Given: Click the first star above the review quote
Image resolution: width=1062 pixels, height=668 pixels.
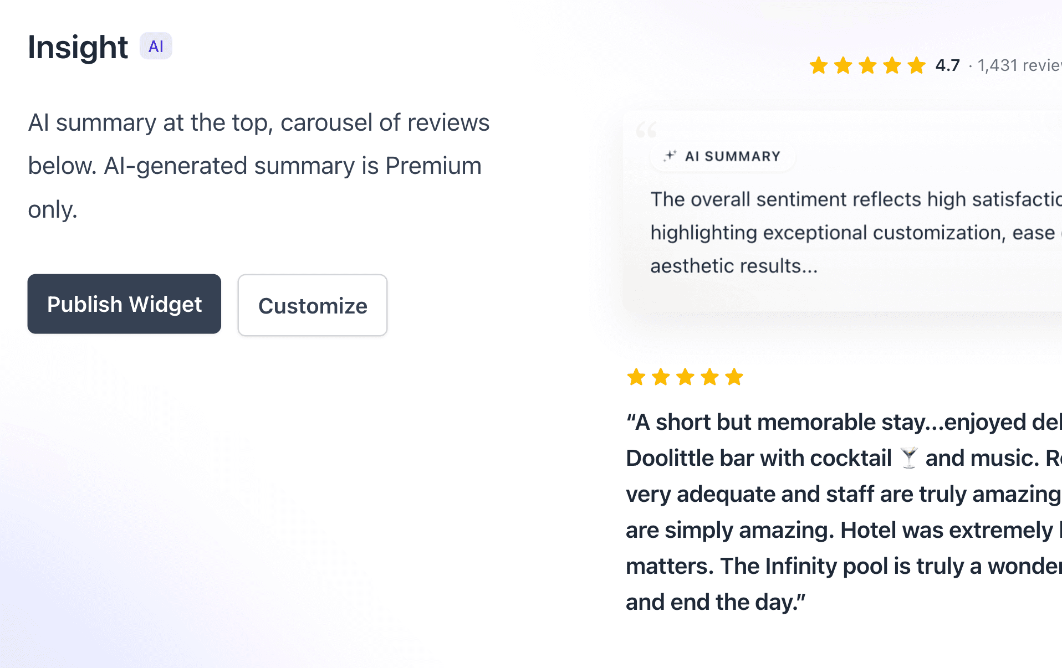Looking at the screenshot, I should point(635,377).
